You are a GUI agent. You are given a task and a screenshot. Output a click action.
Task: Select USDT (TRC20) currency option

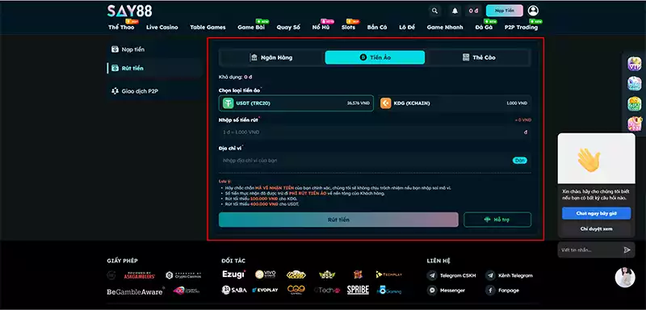click(x=296, y=103)
